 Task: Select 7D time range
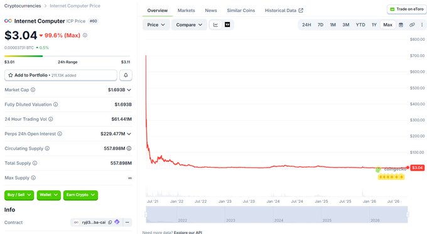tap(320, 24)
